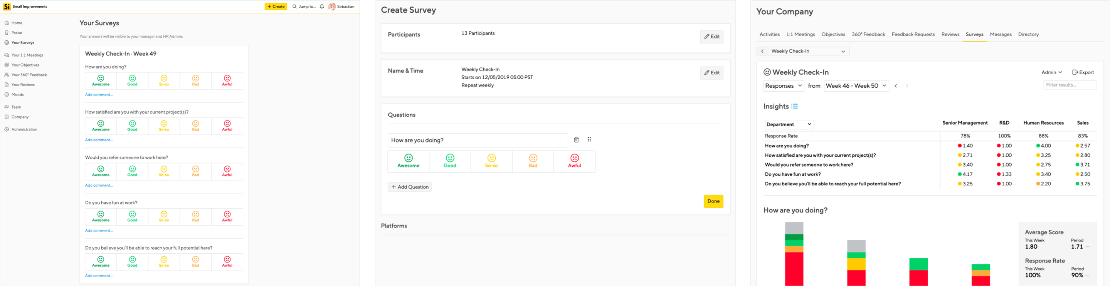This screenshot has height=286, width=1110.
Task: Go to previous week range arrow
Action: 896,86
